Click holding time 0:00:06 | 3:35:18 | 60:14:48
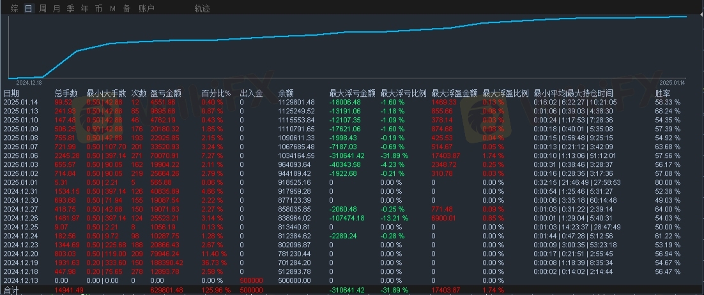 click(x=575, y=200)
